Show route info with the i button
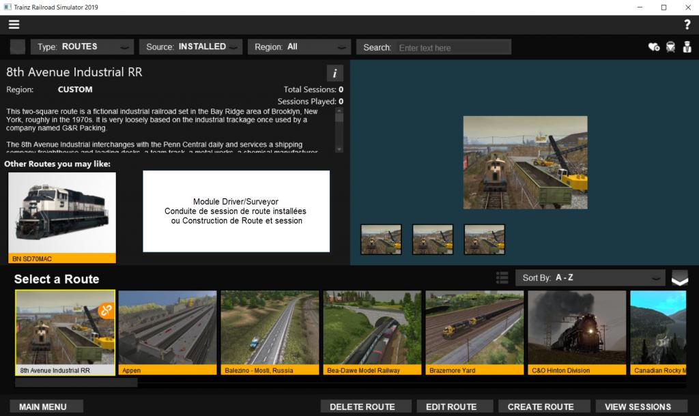The height and width of the screenshot is (416, 699). click(334, 73)
